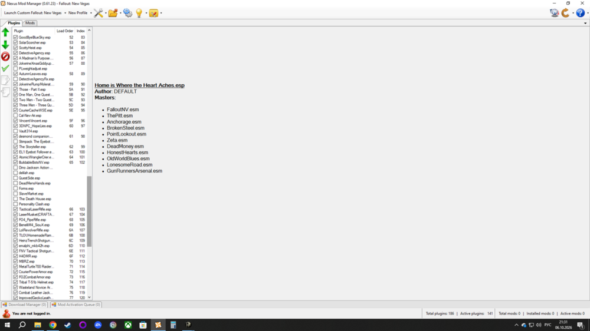
Task: Open the folders icon in toolbar
Action: [113, 13]
